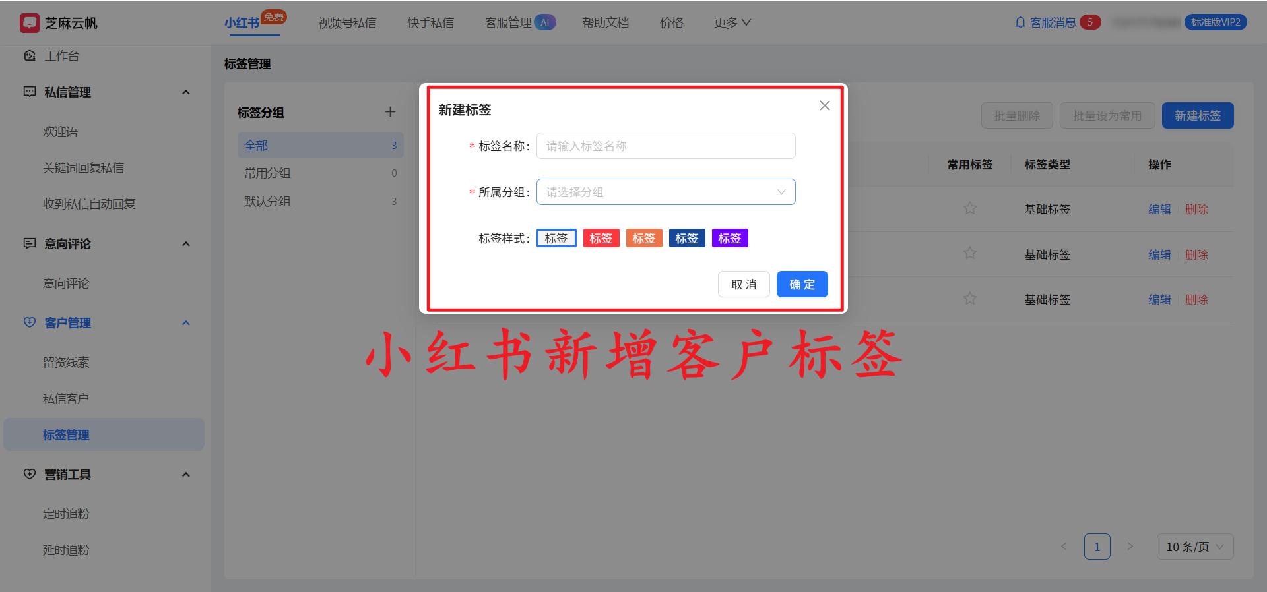This screenshot has height=592, width=1267.
Task: Click 删除 in the second tag row
Action: pyautogui.click(x=1196, y=254)
